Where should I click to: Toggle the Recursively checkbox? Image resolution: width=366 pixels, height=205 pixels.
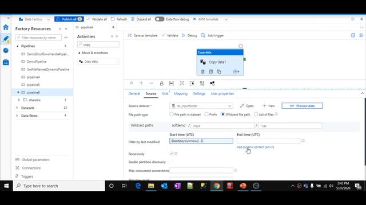(x=172, y=153)
